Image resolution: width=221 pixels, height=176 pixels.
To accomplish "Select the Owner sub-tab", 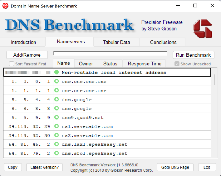I will point(86,64).
